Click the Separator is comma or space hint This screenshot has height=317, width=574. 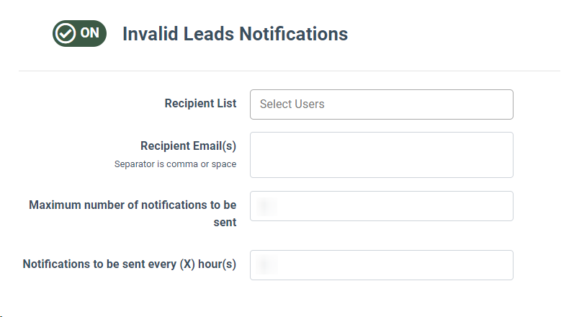click(x=175, y=164)
